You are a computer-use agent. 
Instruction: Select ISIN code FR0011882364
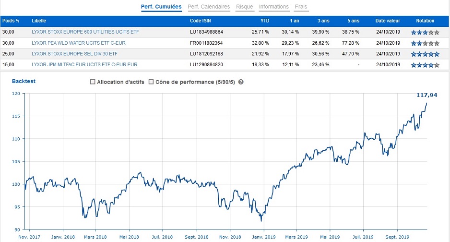(x=206, y=43)
